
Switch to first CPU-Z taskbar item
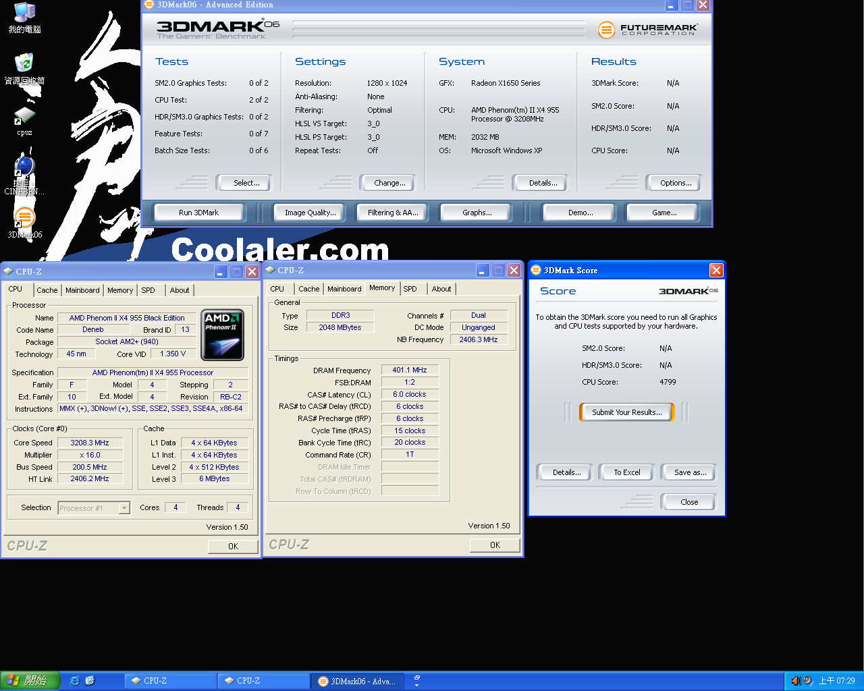tap(170, 681)
